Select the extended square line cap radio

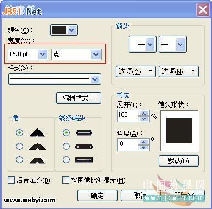pos(66,159)
